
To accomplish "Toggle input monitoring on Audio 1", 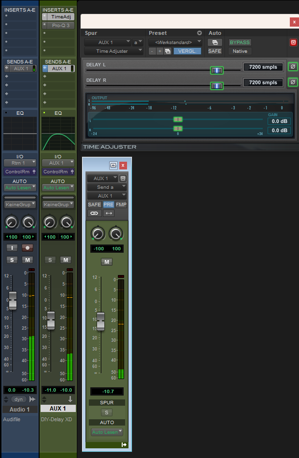I will point(12,248).
